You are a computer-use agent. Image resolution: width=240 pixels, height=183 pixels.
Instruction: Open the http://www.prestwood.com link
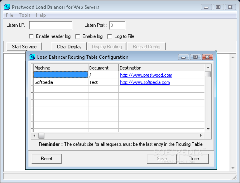(146, 75)
